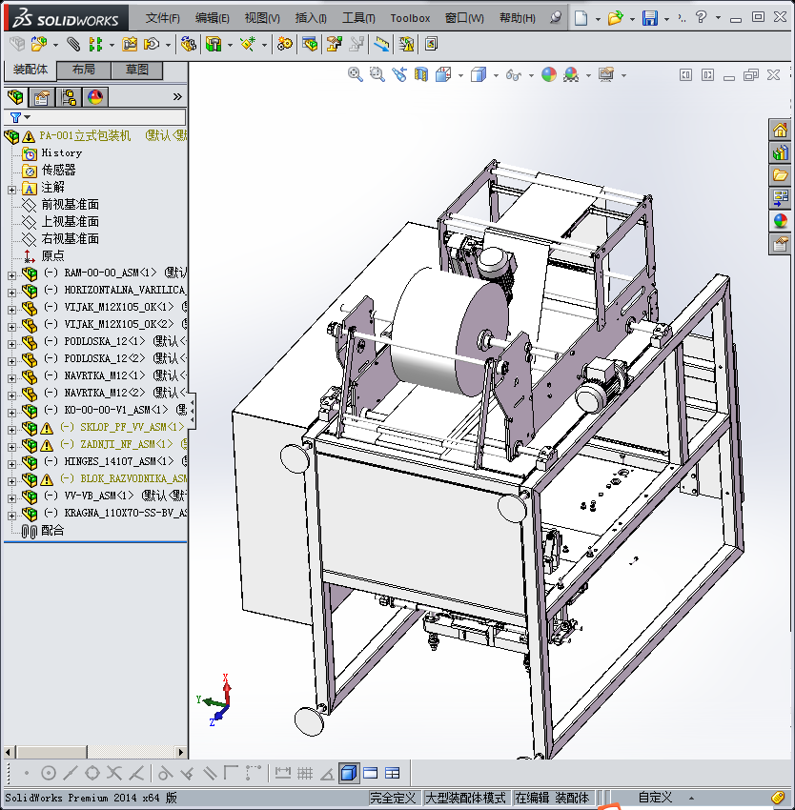
Task: Open the View Orientation cube icon
Action: (x=443, y=75)
